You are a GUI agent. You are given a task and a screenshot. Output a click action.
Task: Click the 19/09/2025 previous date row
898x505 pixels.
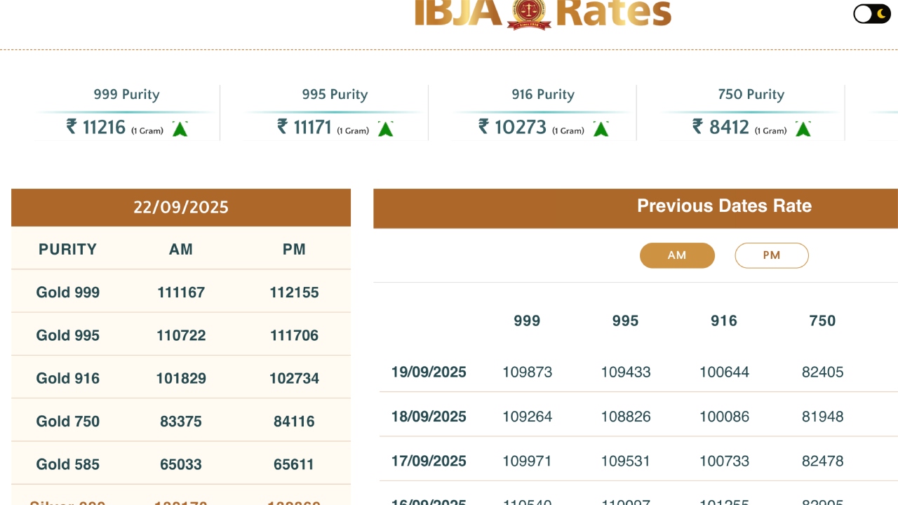[429, 372]
